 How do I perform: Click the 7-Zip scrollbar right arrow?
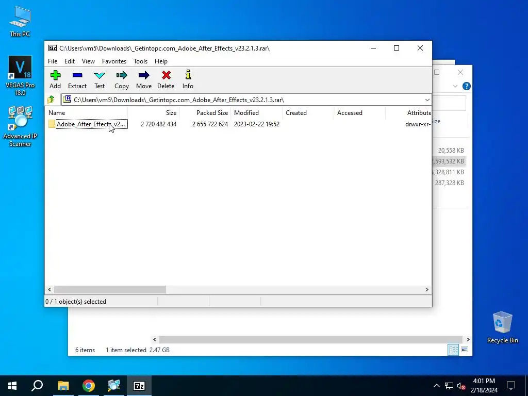coord(426,290)
